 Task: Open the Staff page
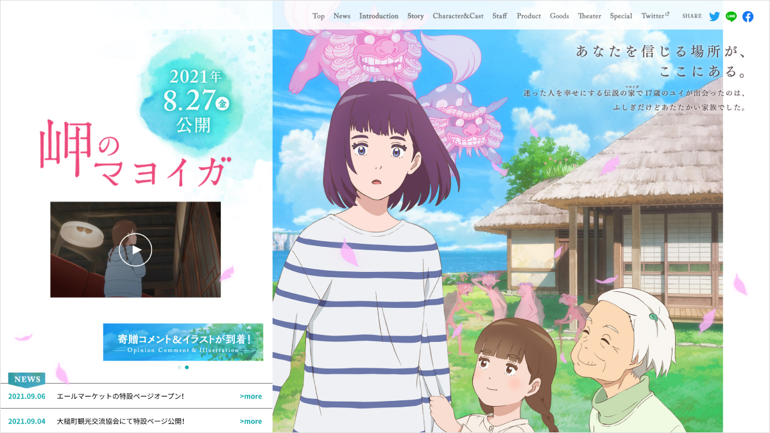pos(500,16)
